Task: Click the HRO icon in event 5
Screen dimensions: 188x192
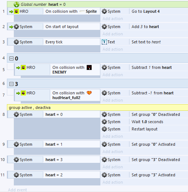Action: click(23, 67)
